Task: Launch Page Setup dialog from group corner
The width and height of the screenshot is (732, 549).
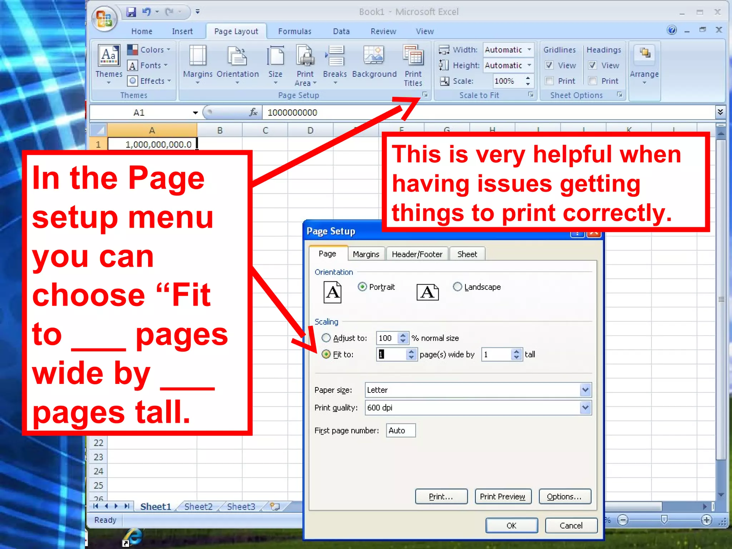Action: [425, 95]
